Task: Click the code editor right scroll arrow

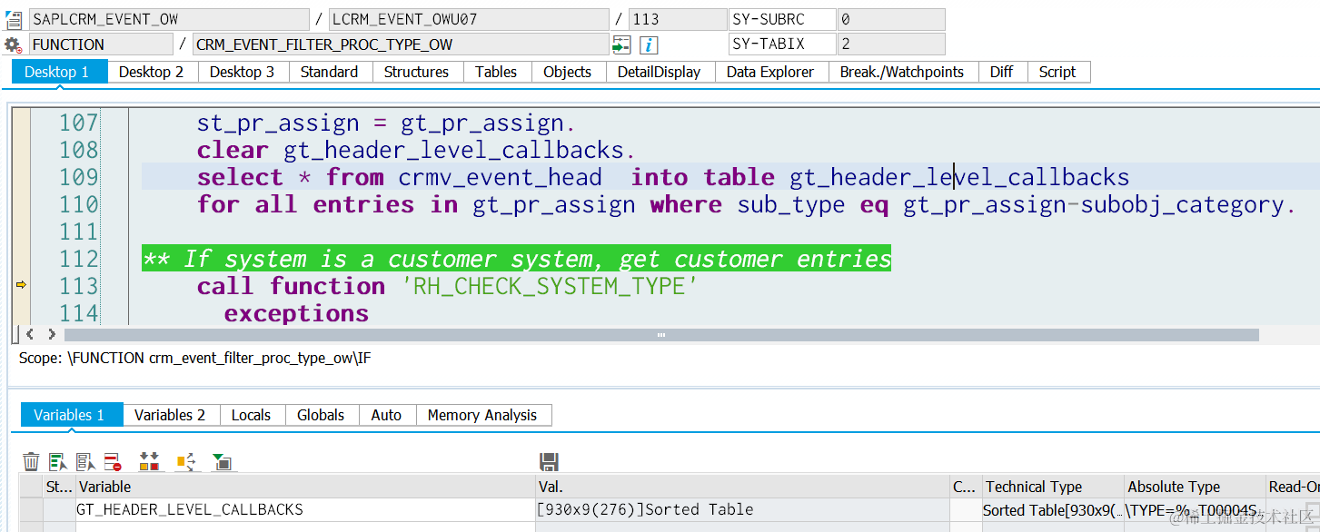Action: (51, 335)
